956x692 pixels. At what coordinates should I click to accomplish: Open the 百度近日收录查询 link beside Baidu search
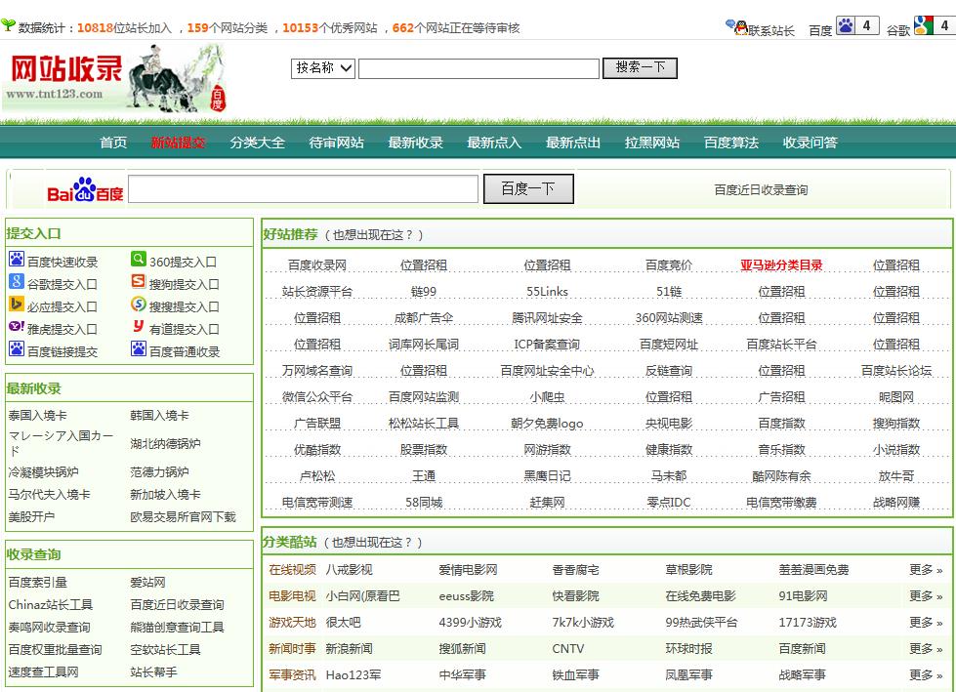coord(761,190)
